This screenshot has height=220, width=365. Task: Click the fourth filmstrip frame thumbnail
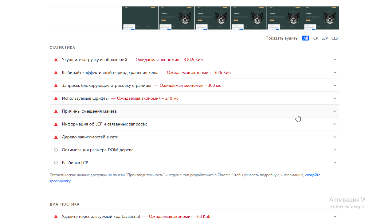(176, 19)
